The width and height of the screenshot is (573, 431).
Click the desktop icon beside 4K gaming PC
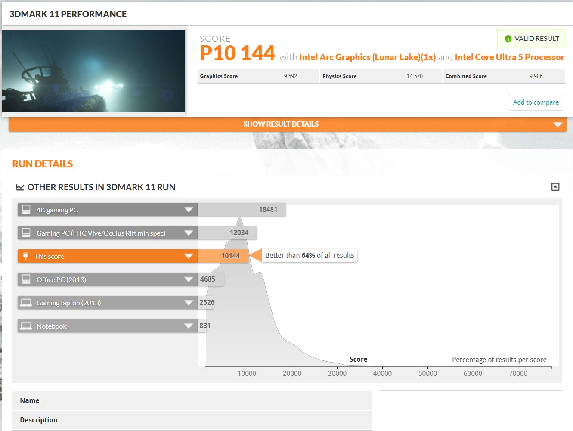click(x=26, y=210)
